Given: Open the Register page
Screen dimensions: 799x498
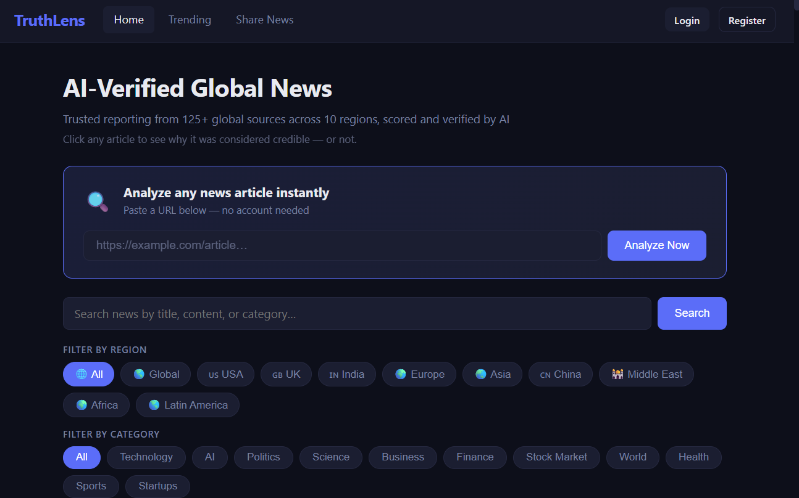Looking at the screenshot, I should click(747, 20).
